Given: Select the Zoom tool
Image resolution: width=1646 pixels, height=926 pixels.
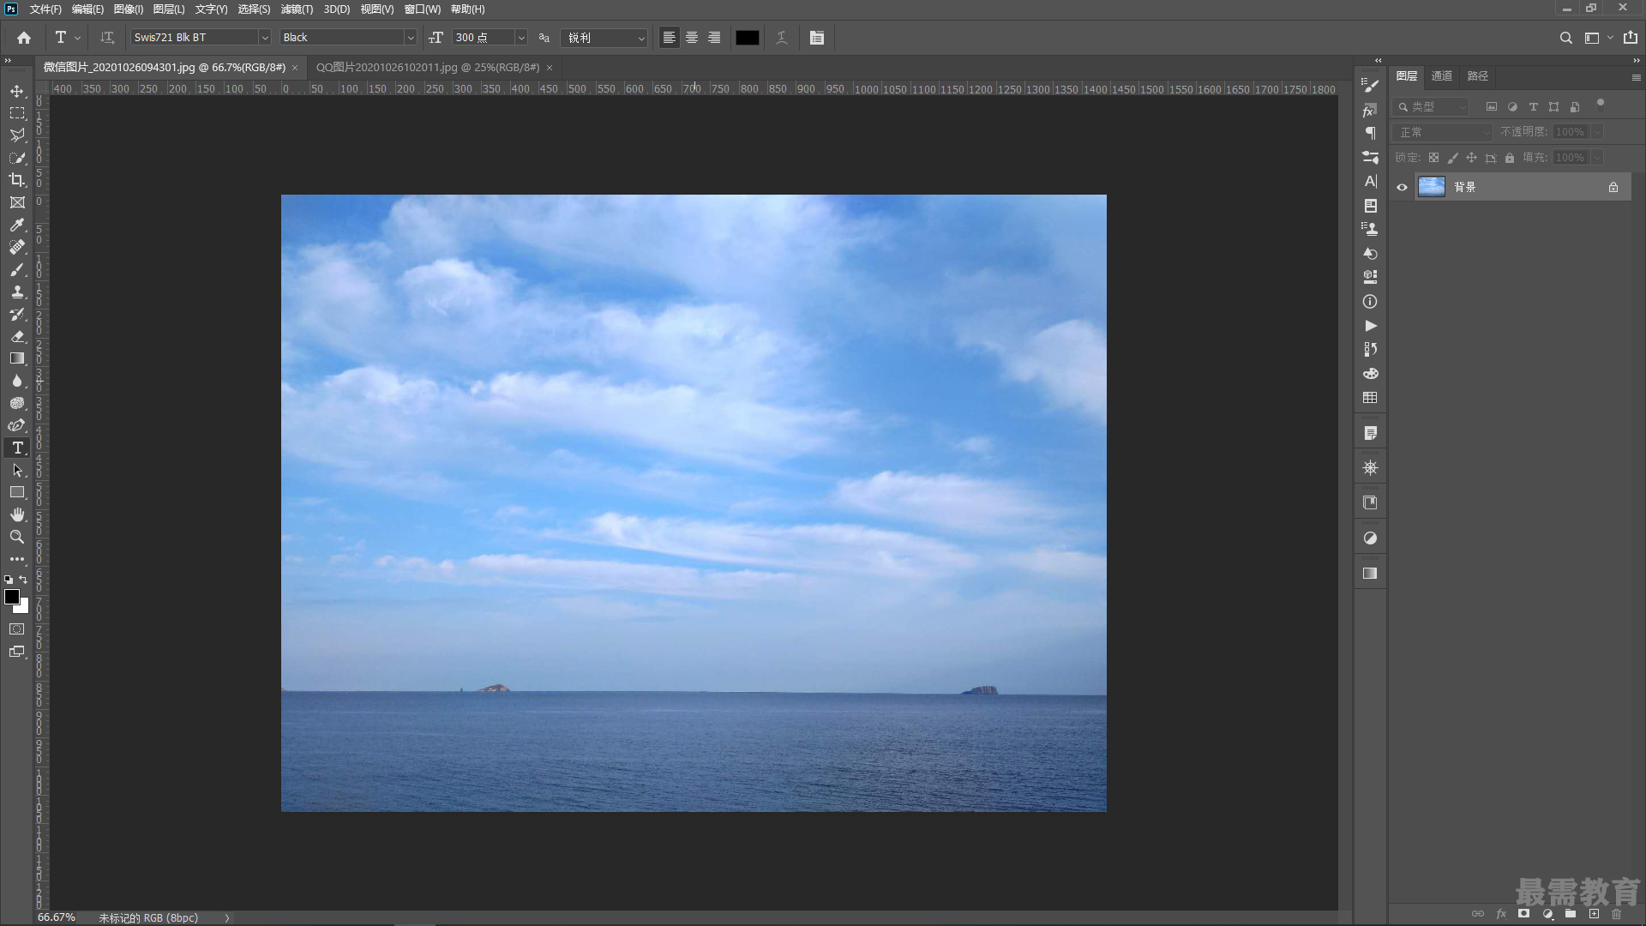Looking at the screenshot, I should [x=17, y=537].
